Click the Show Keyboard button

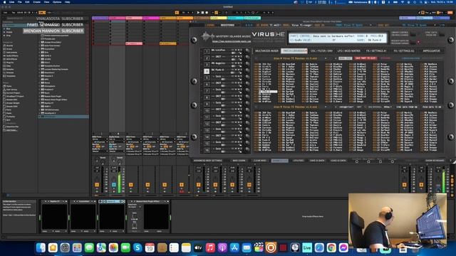(435, 161)
